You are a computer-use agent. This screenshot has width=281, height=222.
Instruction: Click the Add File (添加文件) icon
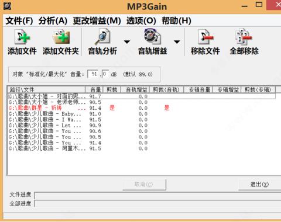(x=22, y=37)
